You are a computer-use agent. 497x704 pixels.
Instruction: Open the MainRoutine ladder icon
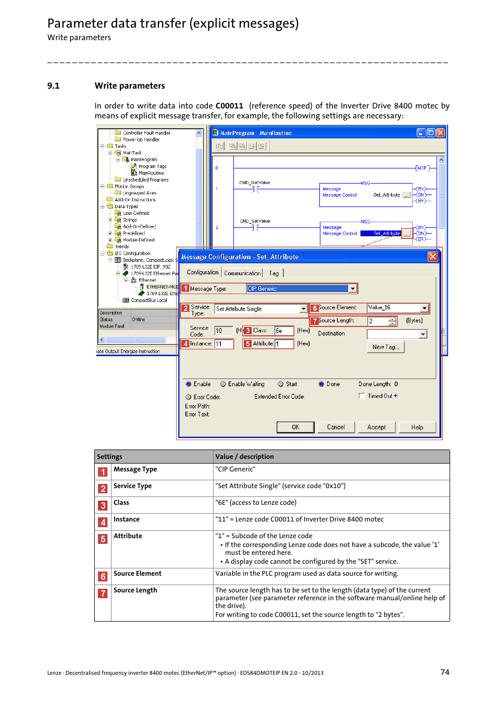[x=134, y=173]
